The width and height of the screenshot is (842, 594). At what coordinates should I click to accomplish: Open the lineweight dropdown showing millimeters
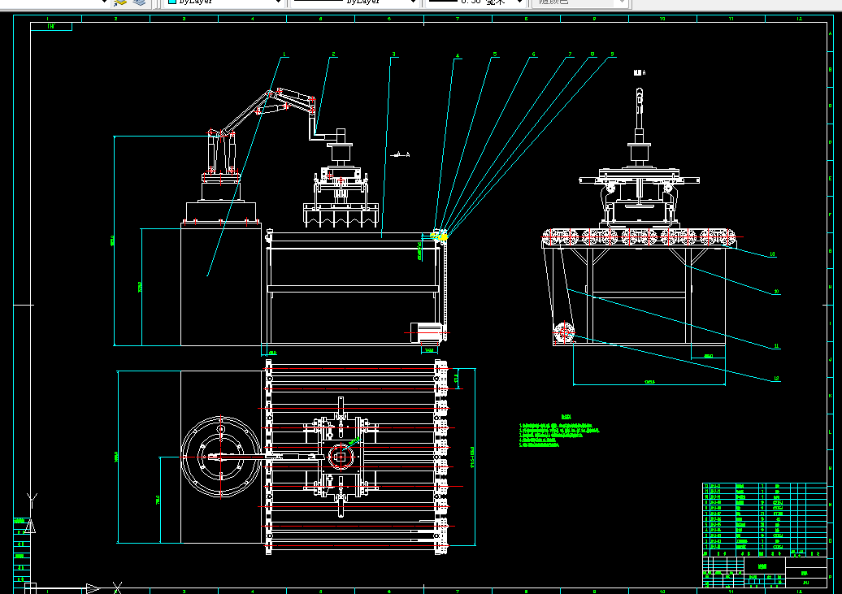pyautogui.click(x=519, y=2)
